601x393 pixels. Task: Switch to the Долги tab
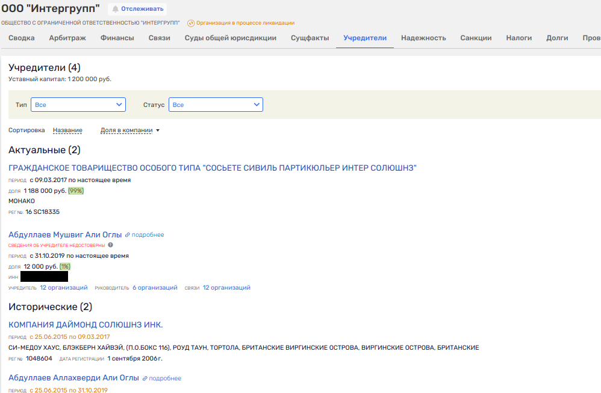pos(557,38)
